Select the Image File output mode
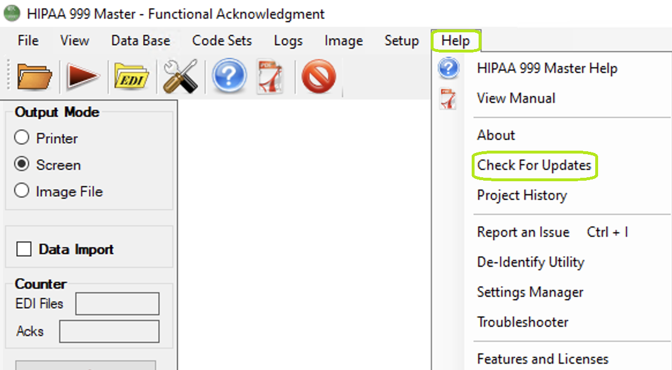This screenshot has height=370, width=672. coord(58,191)
